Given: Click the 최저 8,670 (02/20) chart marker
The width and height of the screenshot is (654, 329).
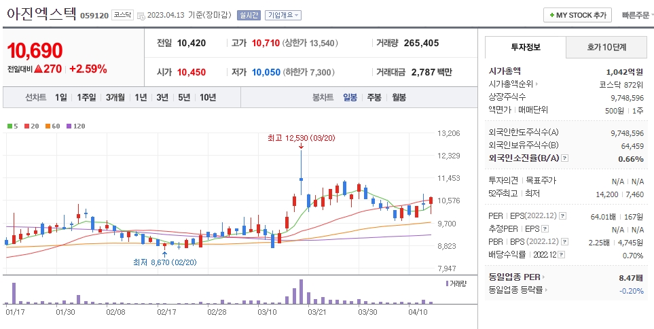Looking at the screenshot, I should (x=165, y=262).
